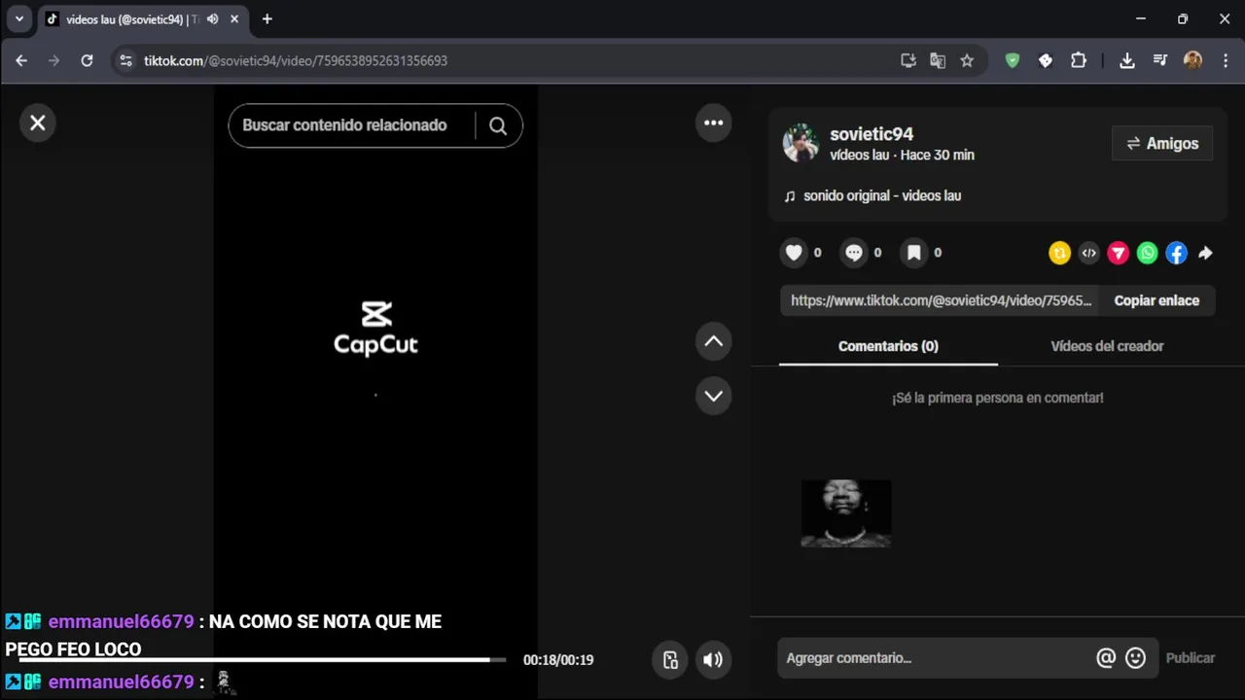Click the video URL text field
Image resolution: width=1245 pixels, height=700 pixels.
tap(941, 300)
